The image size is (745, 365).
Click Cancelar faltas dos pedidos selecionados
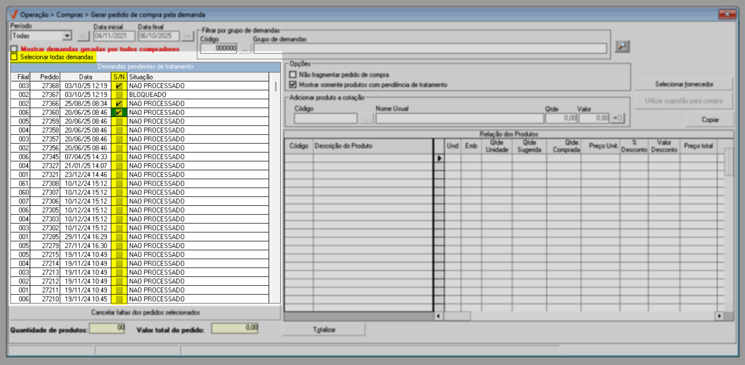(x=145, y=313)
